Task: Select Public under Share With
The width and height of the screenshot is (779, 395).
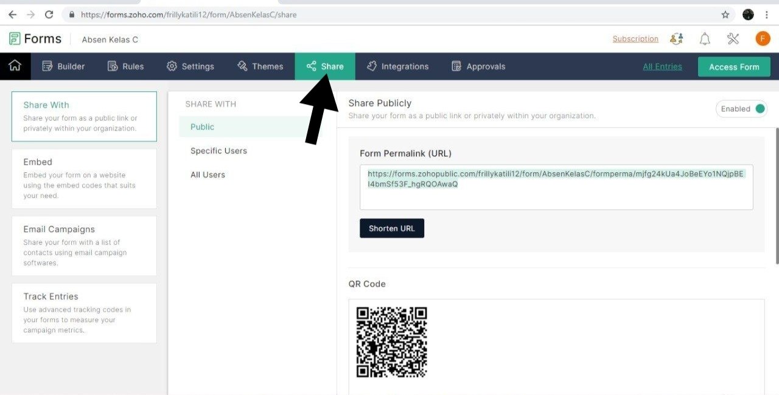Action: pos(252,127)
